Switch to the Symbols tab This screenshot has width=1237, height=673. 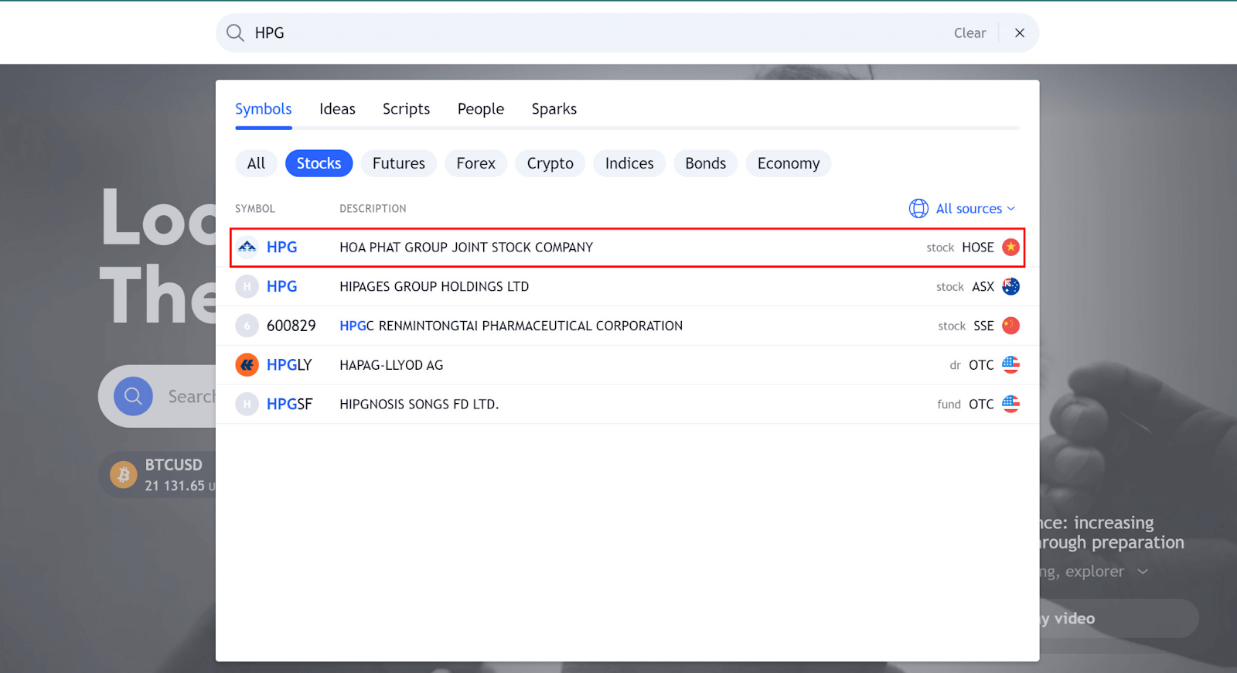[264, 109]
